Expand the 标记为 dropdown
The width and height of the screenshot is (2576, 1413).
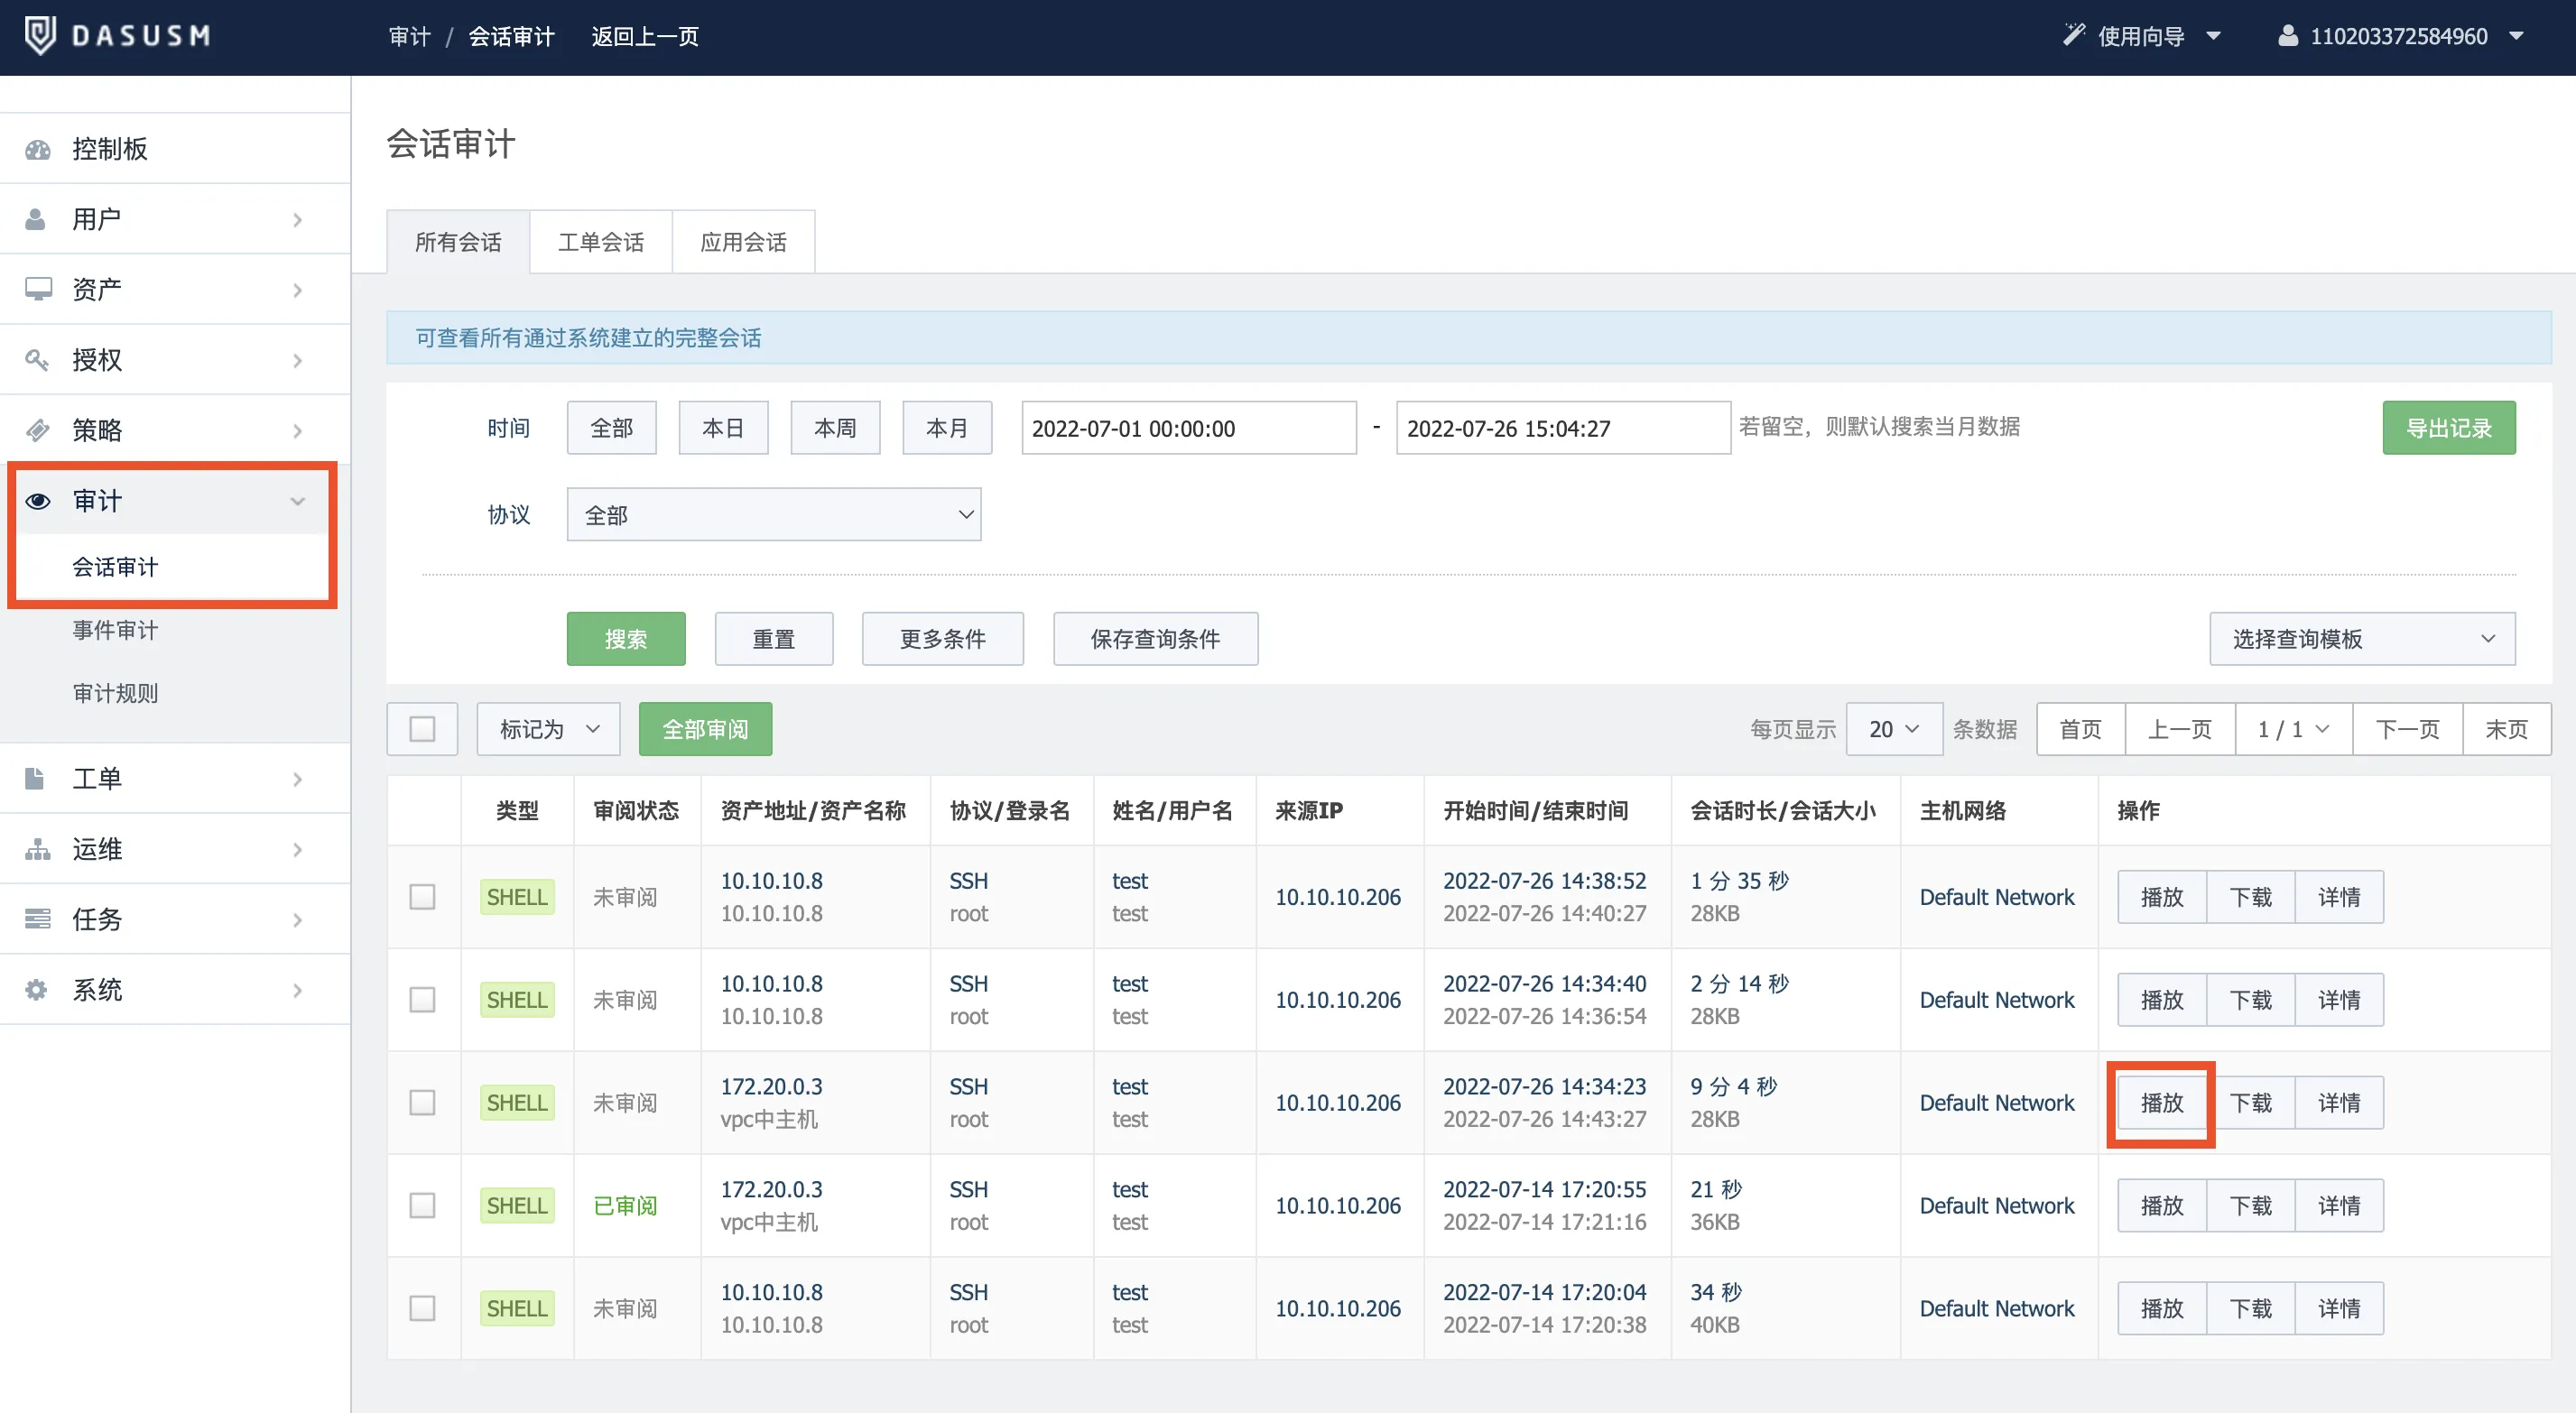coord(548,729)
